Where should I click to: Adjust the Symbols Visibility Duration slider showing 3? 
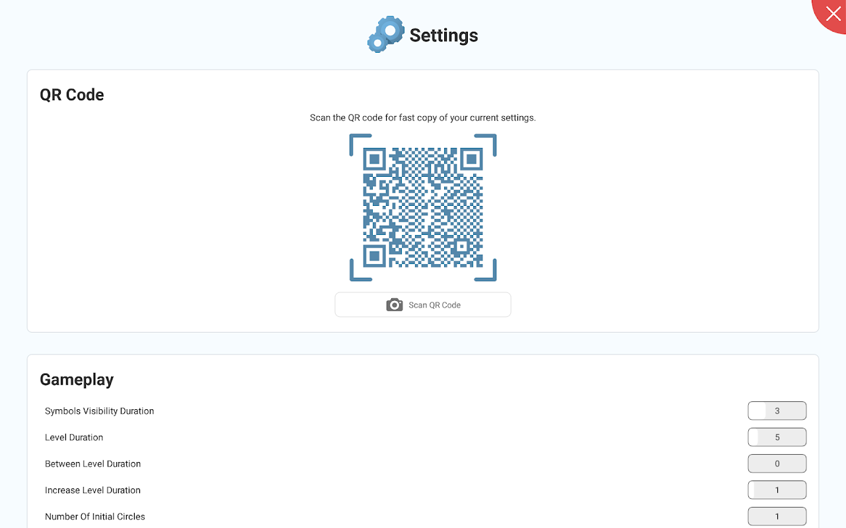[777, 411]
